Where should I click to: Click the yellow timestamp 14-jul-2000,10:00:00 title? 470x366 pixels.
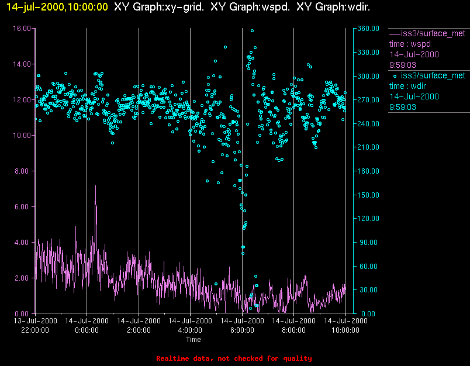point(57,6)
